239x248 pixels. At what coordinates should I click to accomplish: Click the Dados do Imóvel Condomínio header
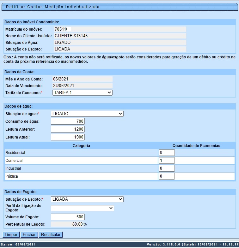[32, 22]
